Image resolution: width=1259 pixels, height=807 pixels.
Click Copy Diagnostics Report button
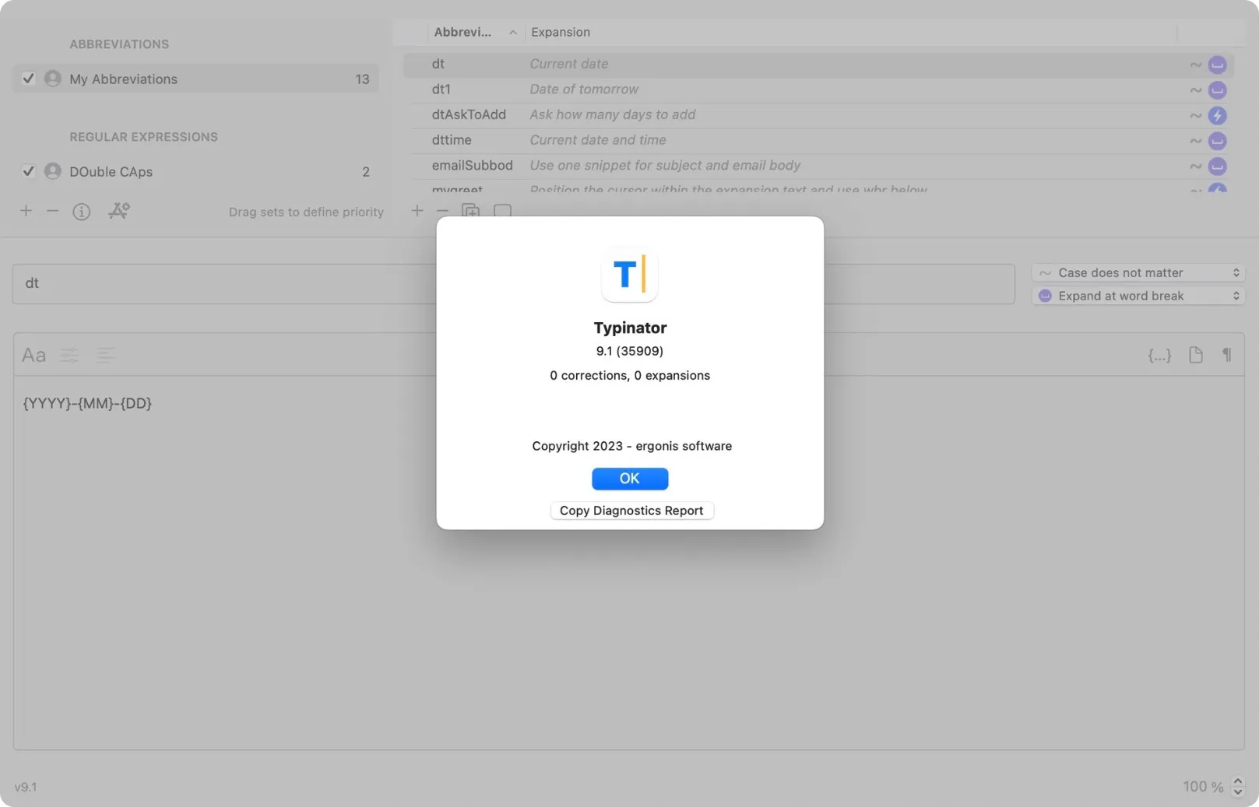click(x=631, y=511)
